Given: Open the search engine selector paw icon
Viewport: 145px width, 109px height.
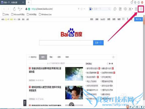Looking at the screenshot, I should pyautogui.click(x=90, y=9).
